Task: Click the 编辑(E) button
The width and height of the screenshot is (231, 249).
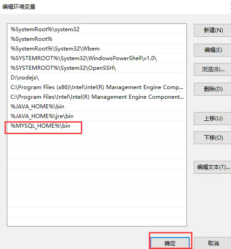Action: click(213, 50)
